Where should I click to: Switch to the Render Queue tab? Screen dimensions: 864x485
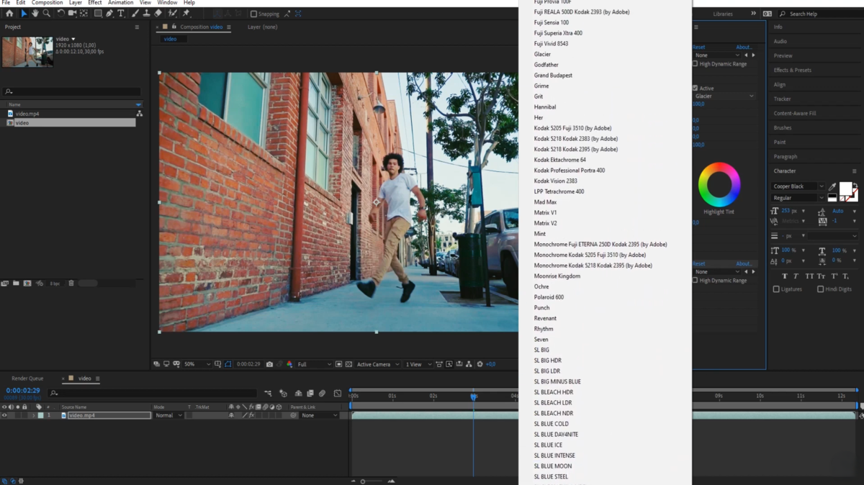pos(27,379)
